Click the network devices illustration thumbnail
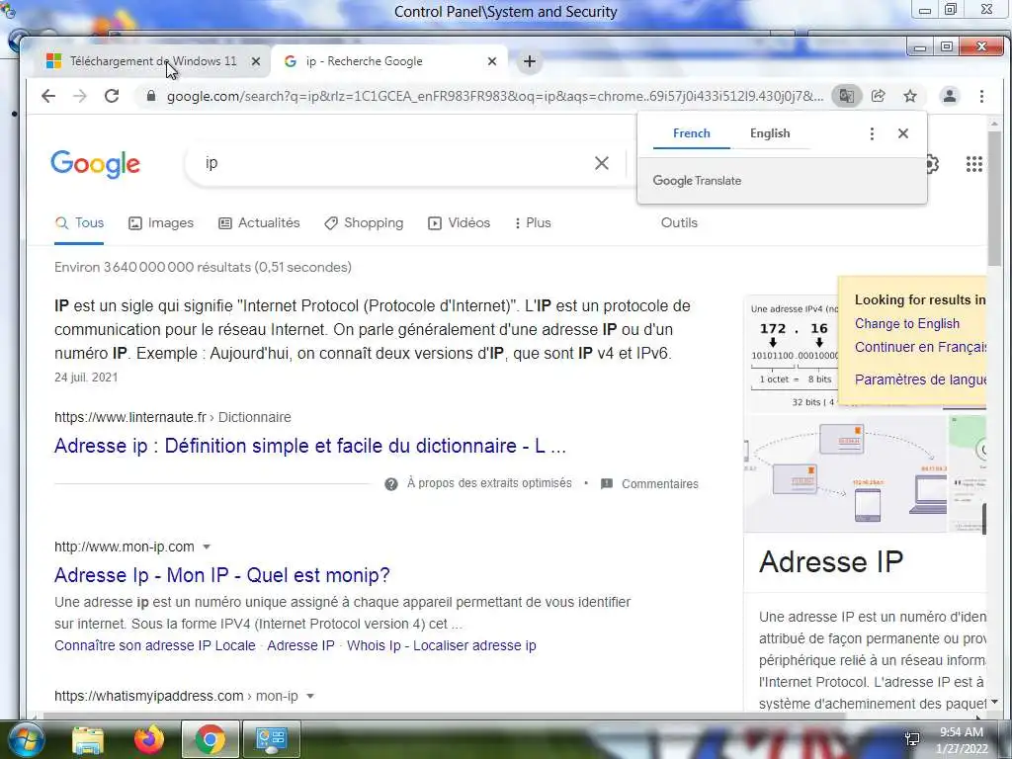 846,473
